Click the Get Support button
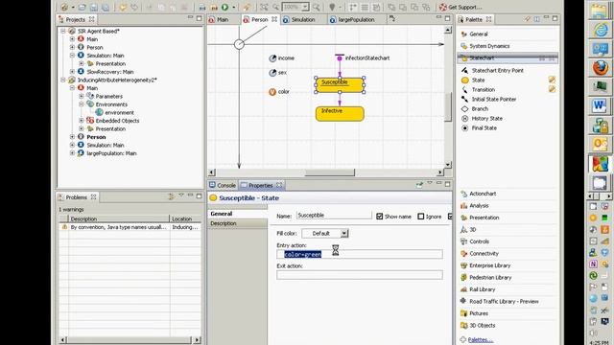The image size is (614, 345). pyautogui.click(x=460, y=7)
